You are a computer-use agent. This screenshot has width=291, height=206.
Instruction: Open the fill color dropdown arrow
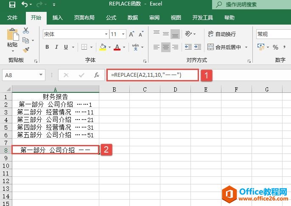pos(109,47)
